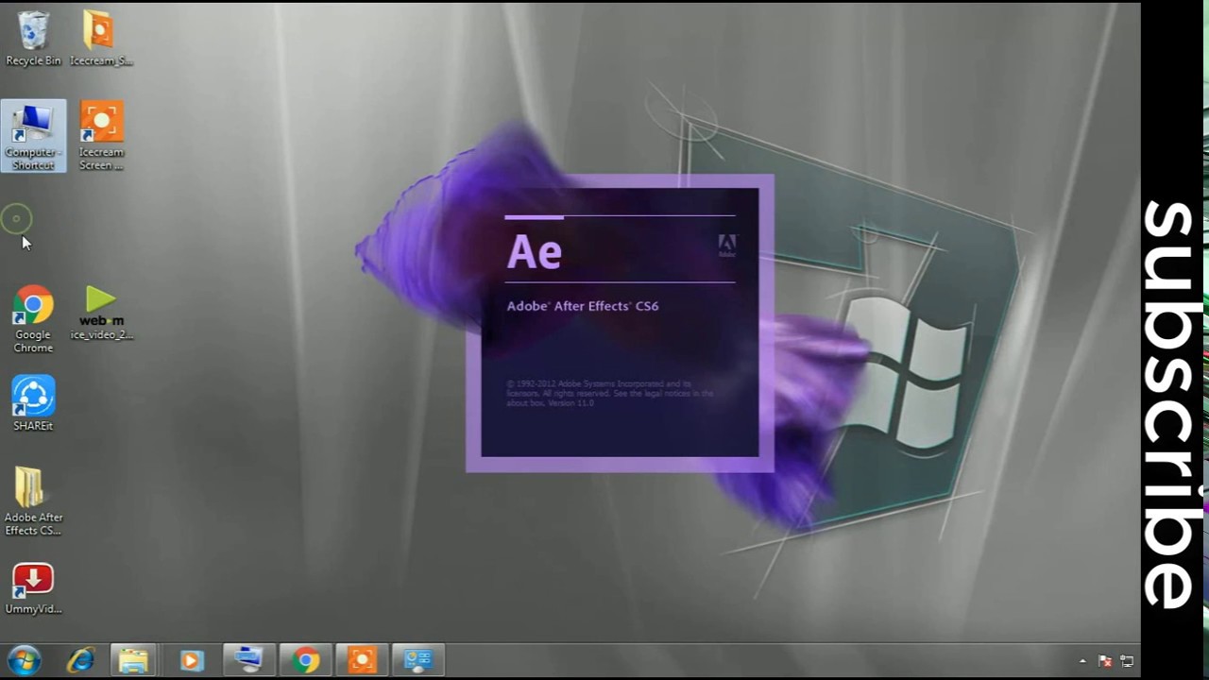Select the Icecream Screen Recorder desktop shortcut
This screenshot has height=680, width=1209.
click(x=101, y=136)
